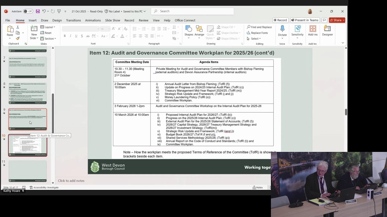The height and width of the screenshot is (217, 387).
Task: Toggle Bold formatting
Action: (x=65, y=36)
